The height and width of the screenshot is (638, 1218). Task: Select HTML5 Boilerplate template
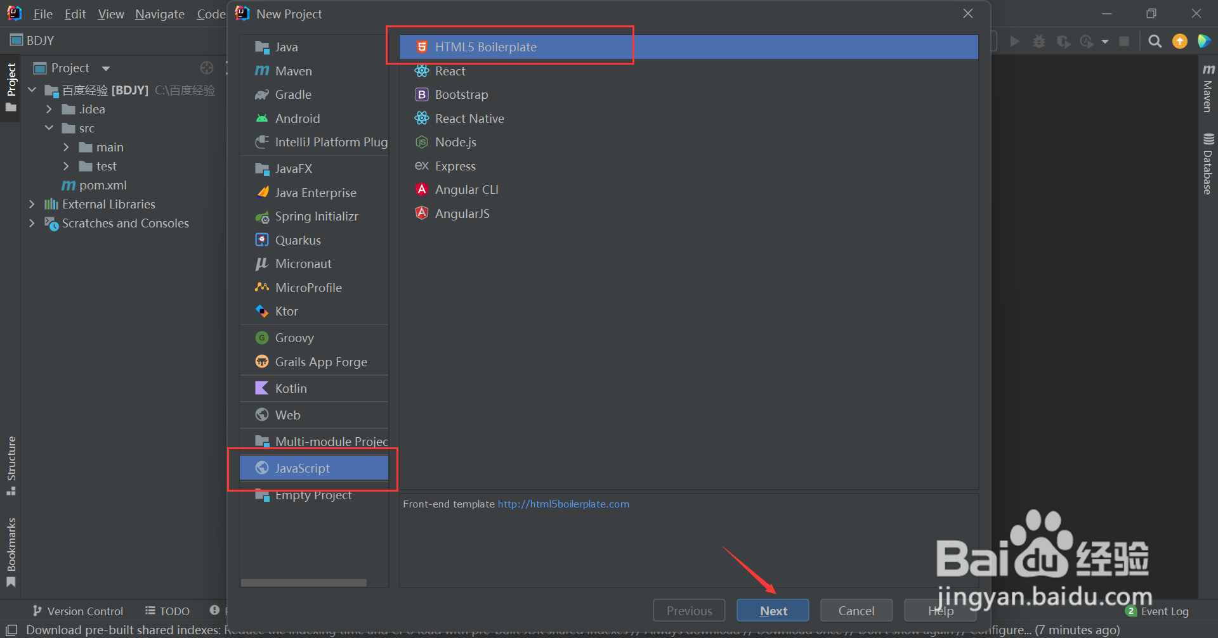point(688,47)
